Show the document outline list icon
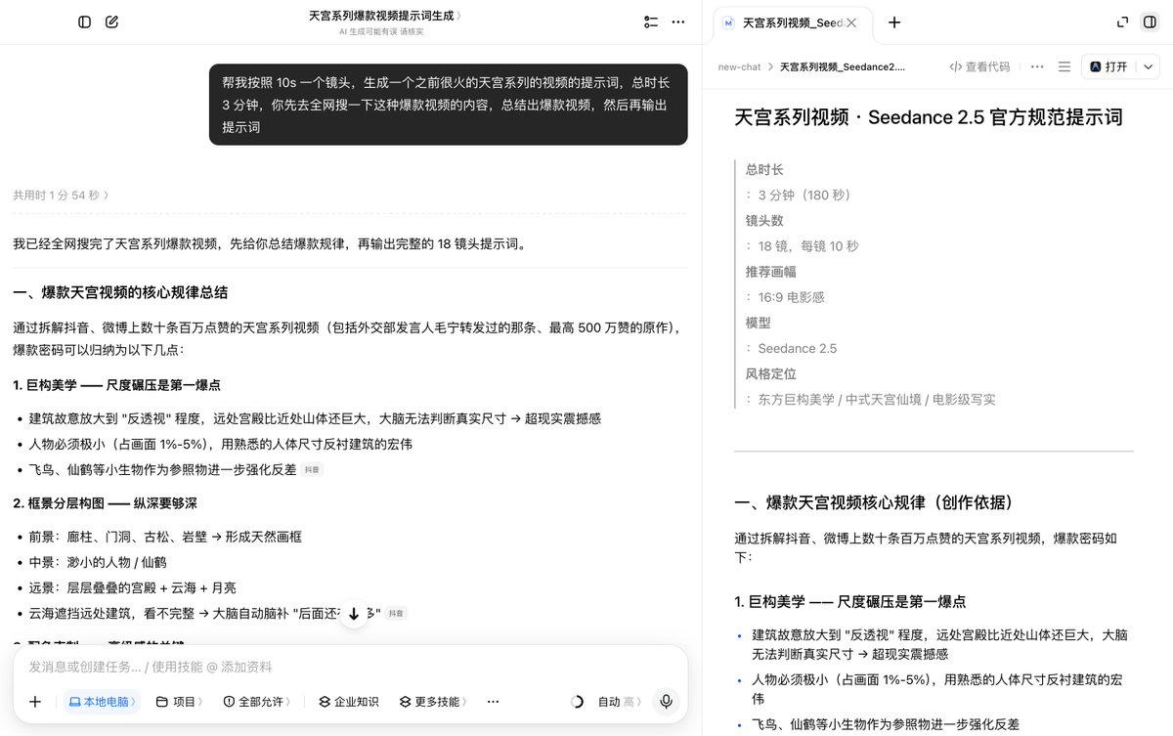 [x=1064, y=66]
